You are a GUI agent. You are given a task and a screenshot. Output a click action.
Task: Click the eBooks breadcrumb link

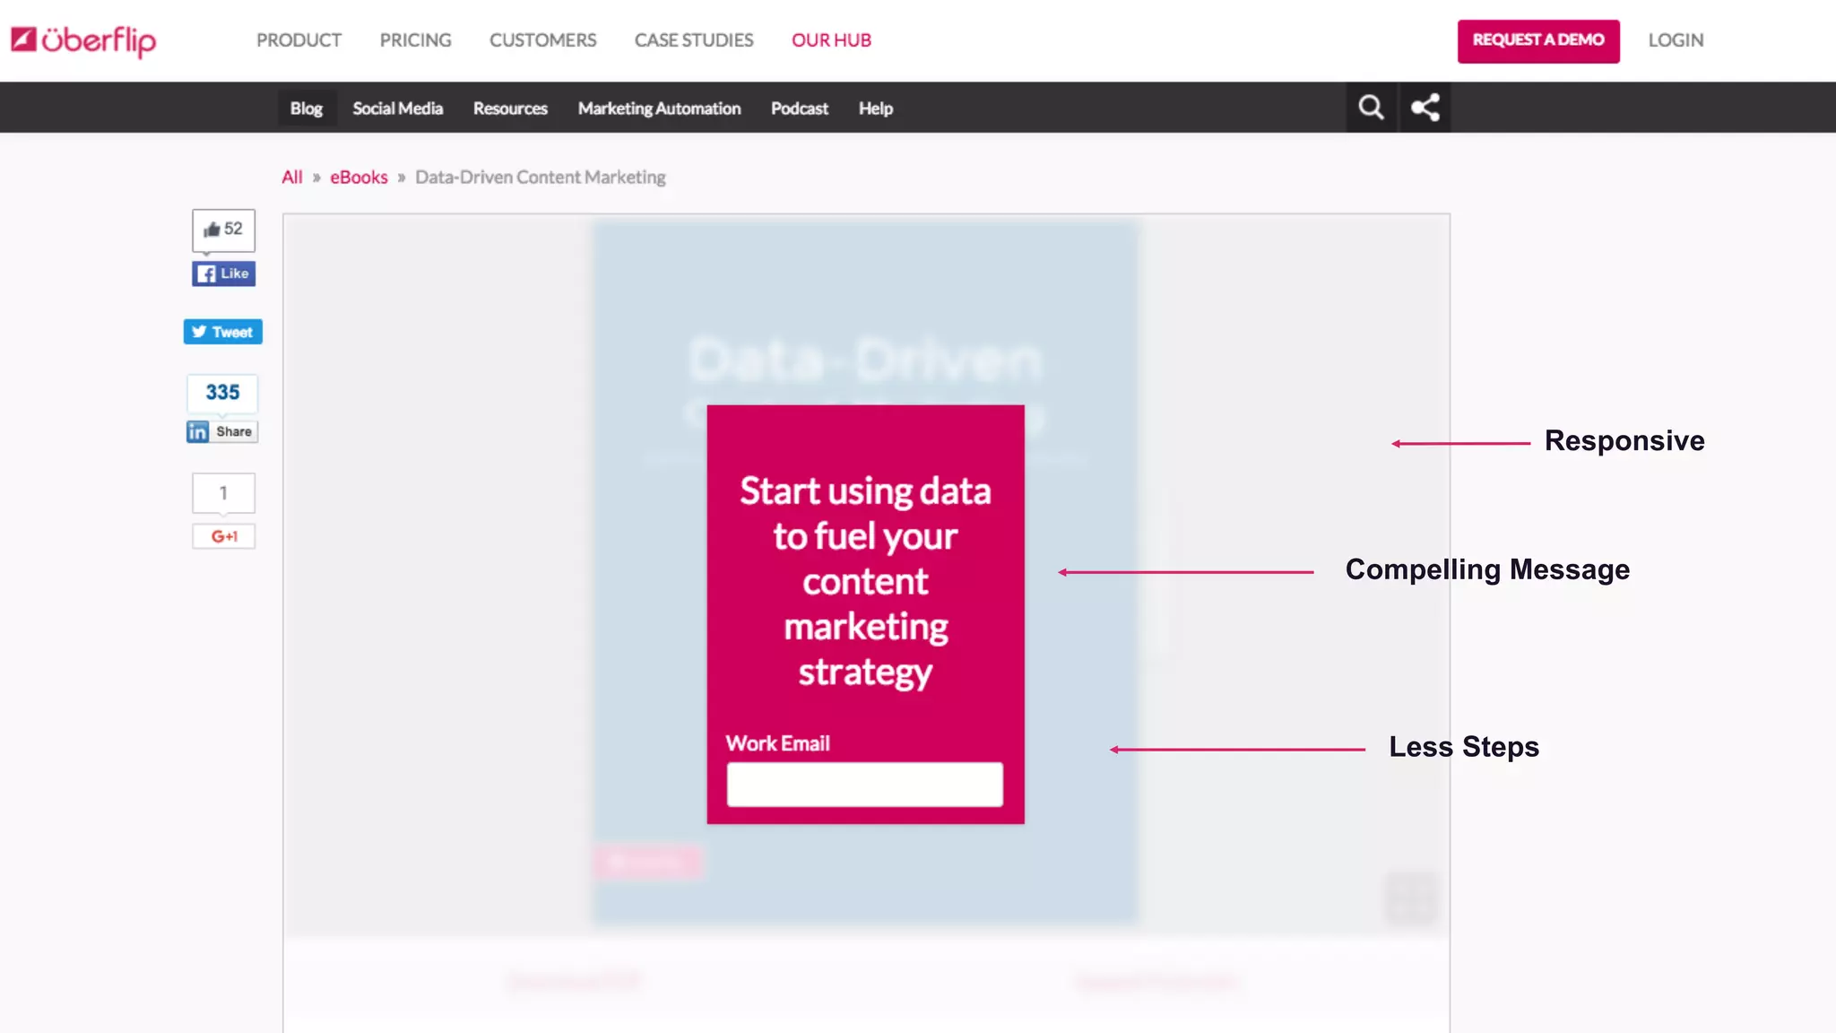(359, 178)
